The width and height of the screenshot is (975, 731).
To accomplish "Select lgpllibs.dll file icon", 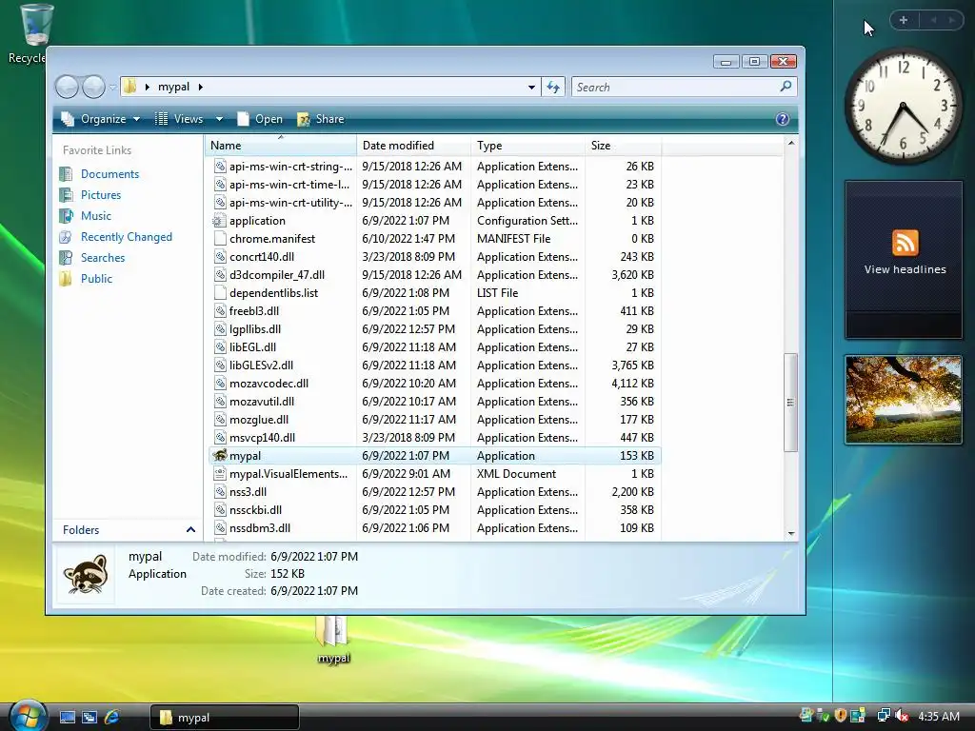I will coord(219,328).
